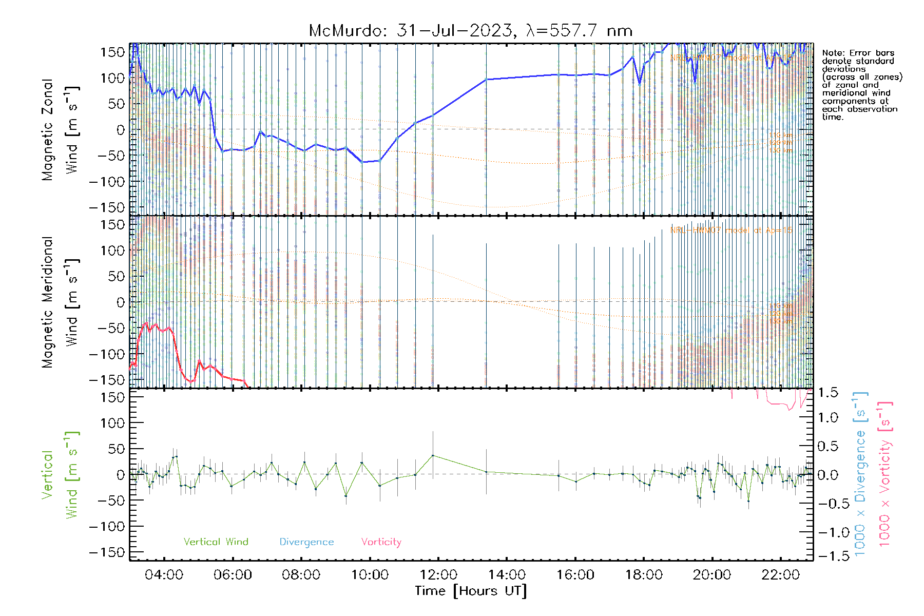Click the 16:00 time tick label
The height and width of the screenshot is (616, 924).
pyautogui.click(x=575, y=574)
